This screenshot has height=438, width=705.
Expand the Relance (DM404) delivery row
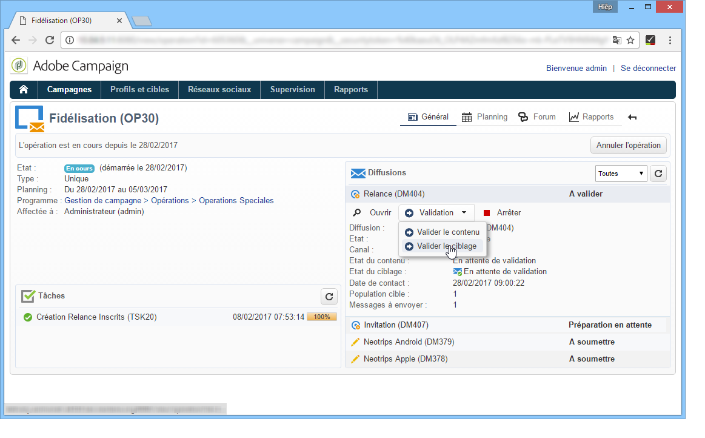click(x=507, y=194)
